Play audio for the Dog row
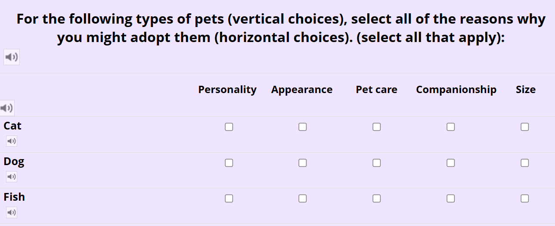 tap(12, 176)
